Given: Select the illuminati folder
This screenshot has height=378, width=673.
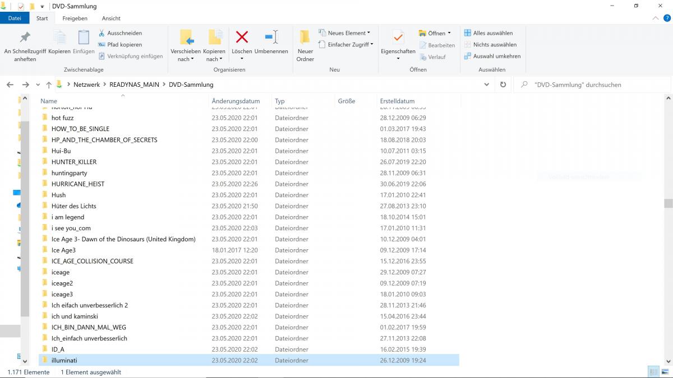Looking at the screenshot, I should click(248, 360).
